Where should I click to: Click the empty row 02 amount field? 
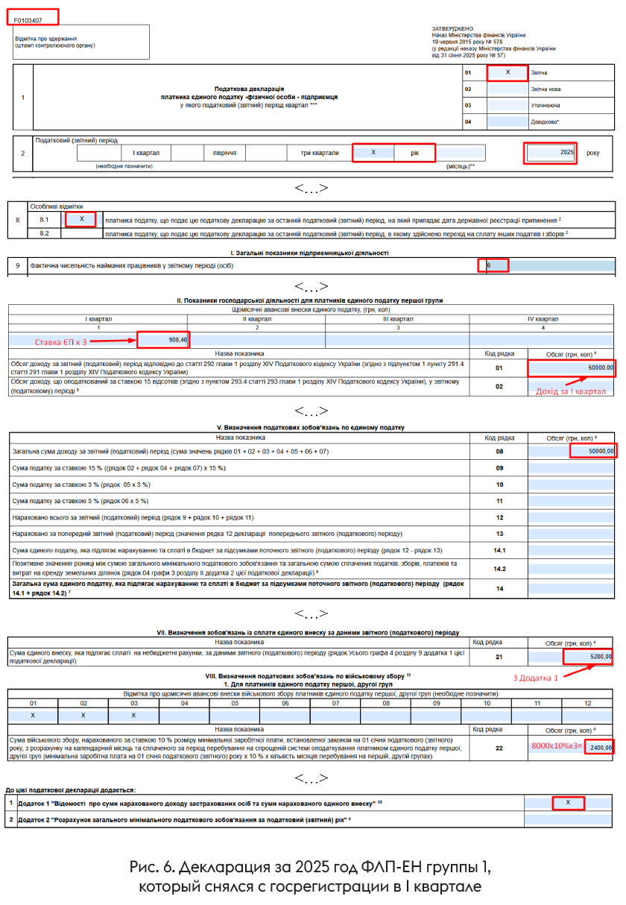point(572,386)
